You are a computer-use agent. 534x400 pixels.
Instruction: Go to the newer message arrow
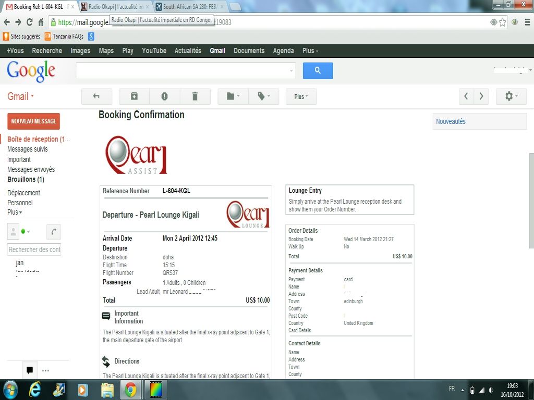(x=466, y=96)
